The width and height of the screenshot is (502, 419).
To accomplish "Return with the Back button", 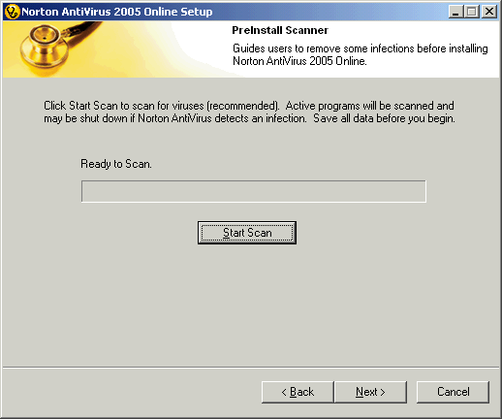I will [298, 392].
